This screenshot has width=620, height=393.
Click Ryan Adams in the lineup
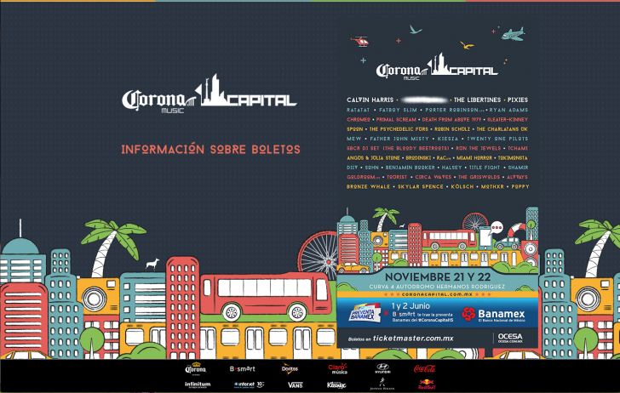(508, 110)
